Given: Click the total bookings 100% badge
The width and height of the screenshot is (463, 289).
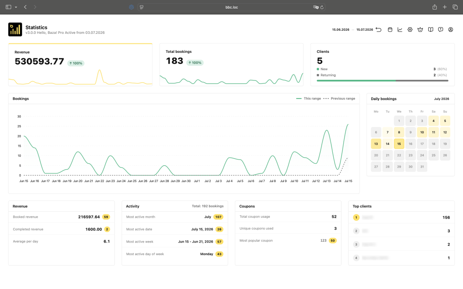Looking at the screenshot, I should click(195, 62).
